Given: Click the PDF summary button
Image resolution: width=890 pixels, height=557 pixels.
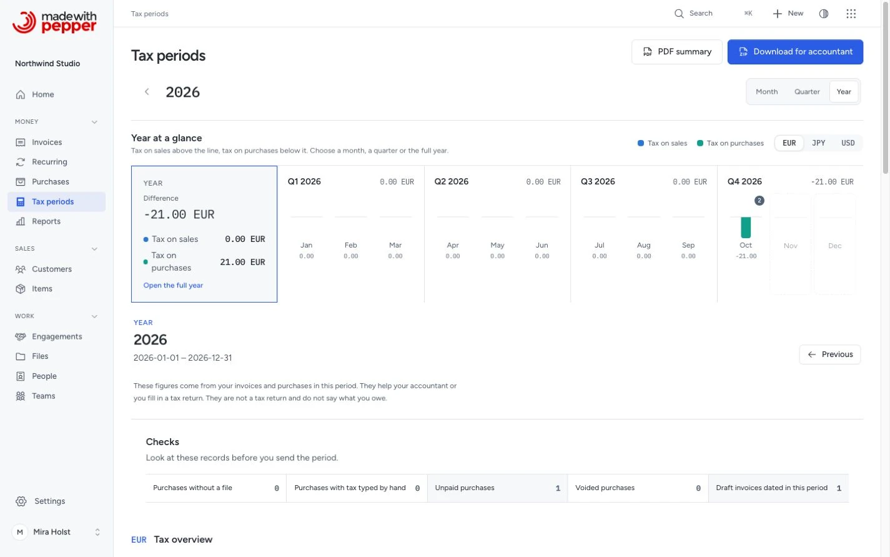Looking at the screenshot, I should click(x=677, y=52).
